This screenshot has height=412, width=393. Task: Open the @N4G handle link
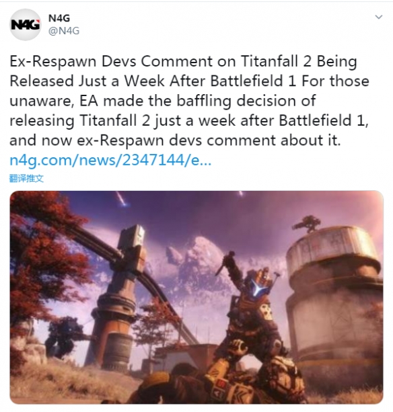tap(64, 31)
